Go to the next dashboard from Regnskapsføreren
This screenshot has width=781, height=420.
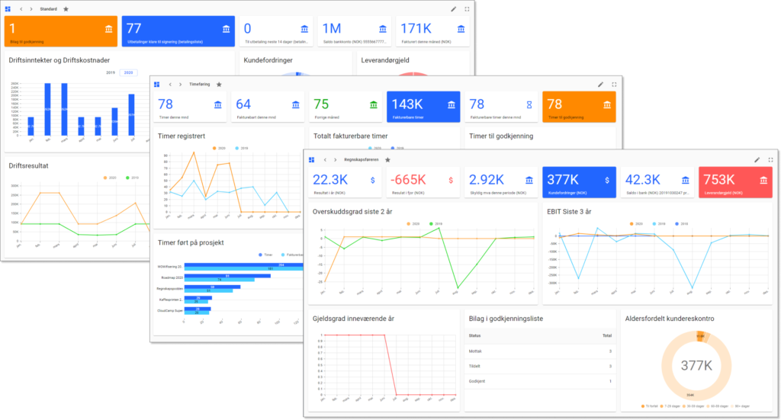[335, 160]
